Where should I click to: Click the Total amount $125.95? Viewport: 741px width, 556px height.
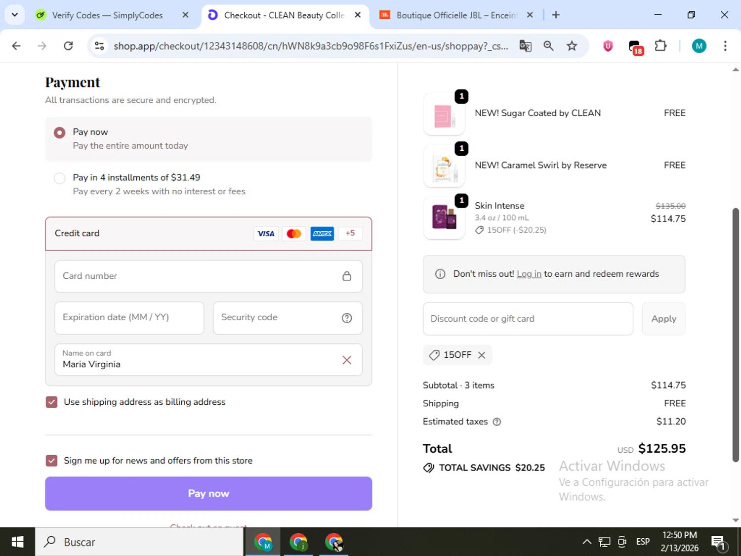(x=662, y=448)
